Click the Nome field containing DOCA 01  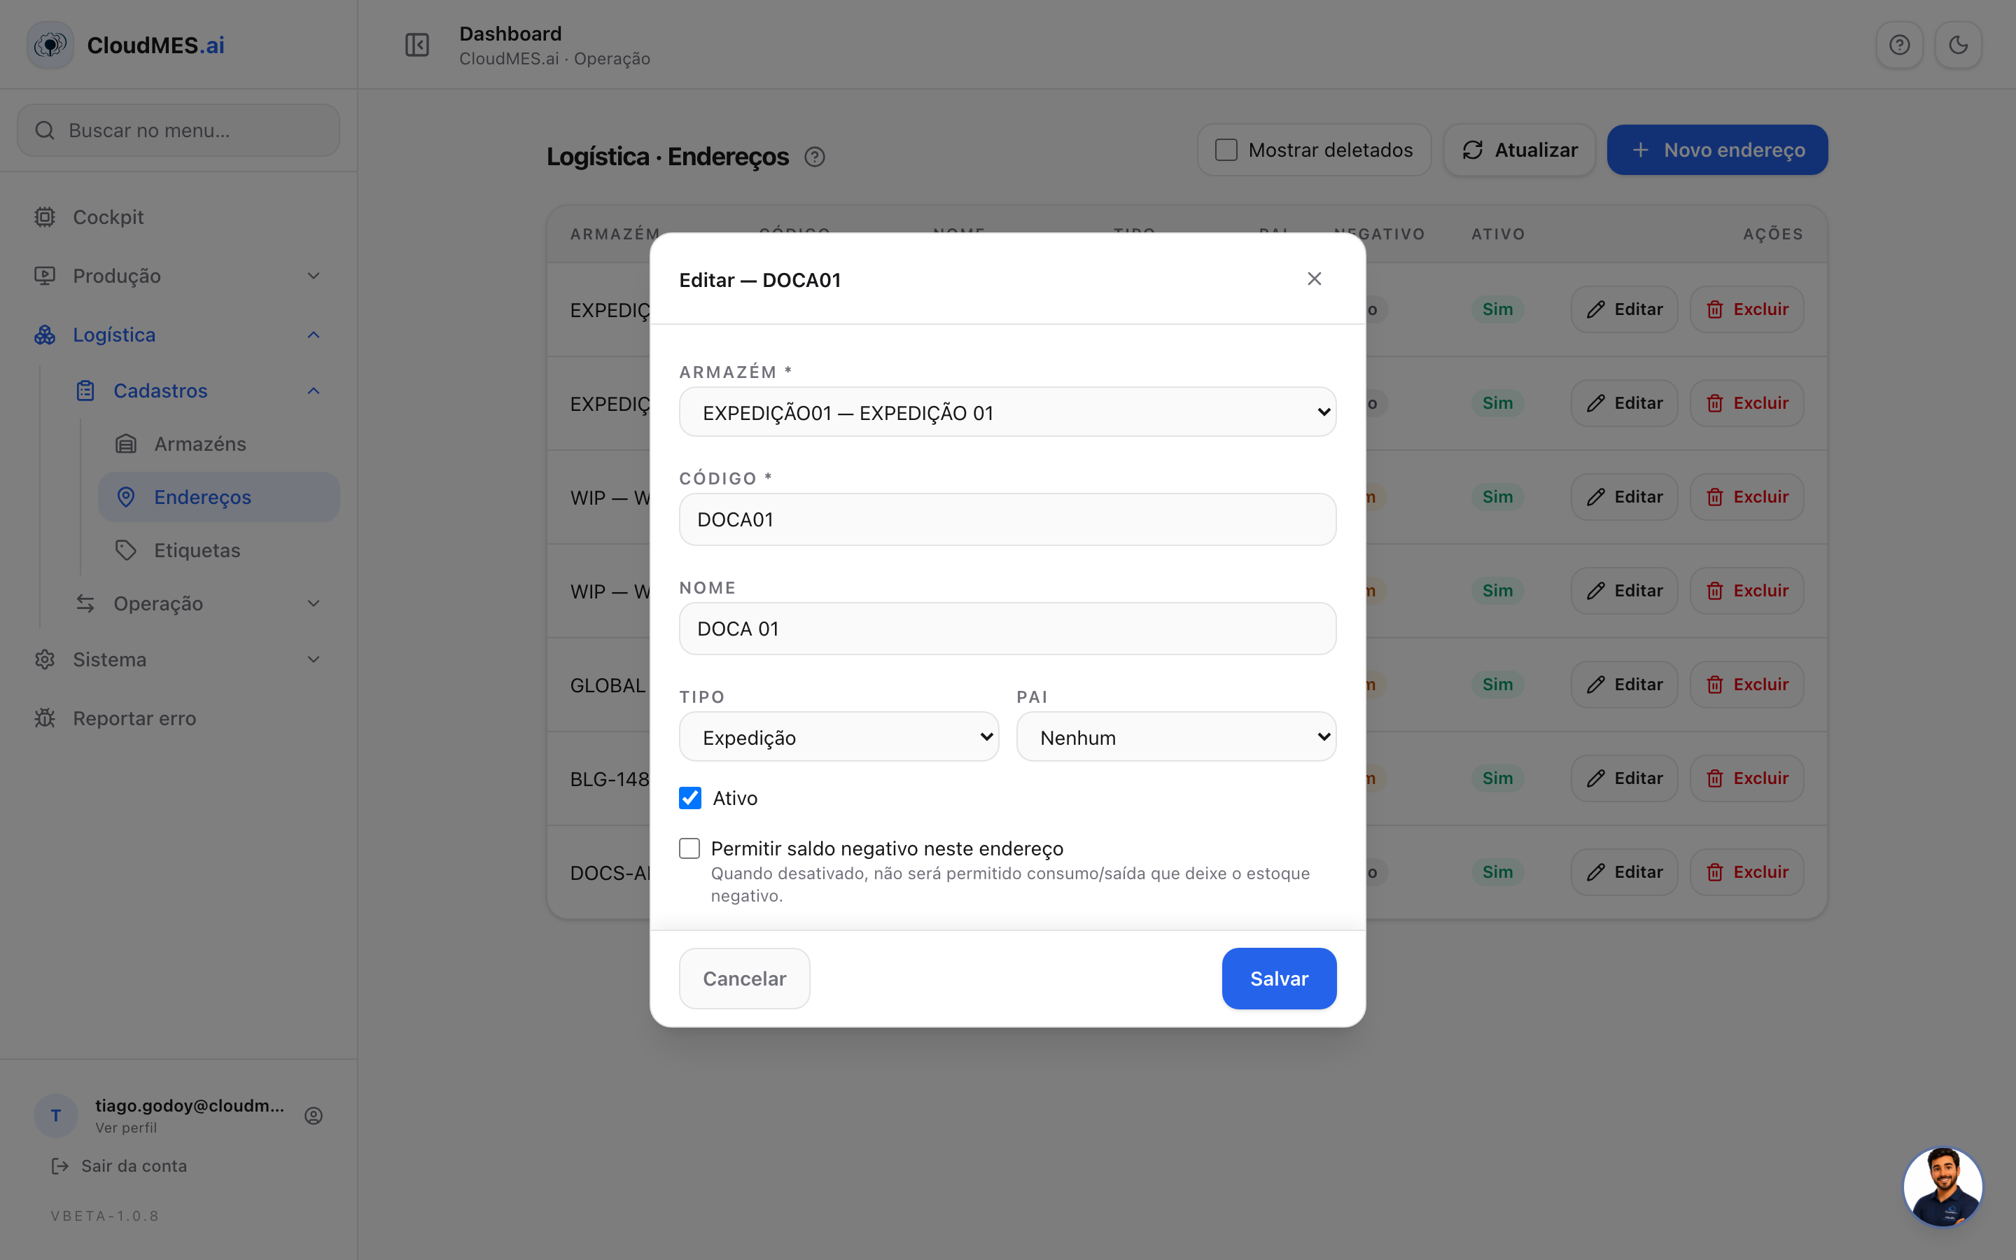[x=1007, y=629]
